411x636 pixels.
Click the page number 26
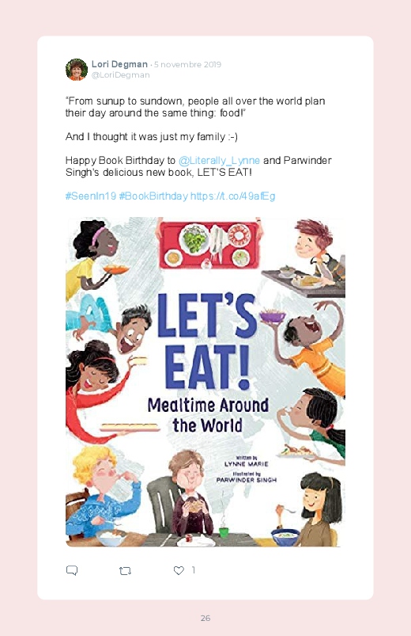(205, 618)
